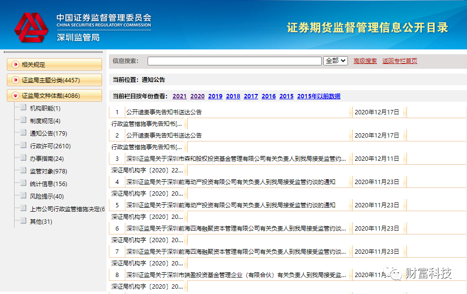Select 证监局文种体裁(4086) category
This screenshot has height=294, width=467.
click(54, 95)
